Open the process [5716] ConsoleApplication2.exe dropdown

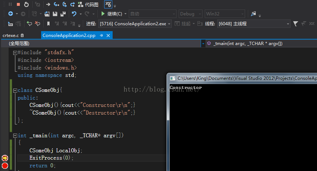pos(135,24)
